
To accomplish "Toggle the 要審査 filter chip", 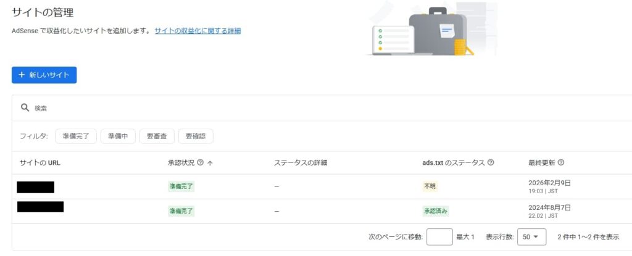I will click(x=157, y=136).
